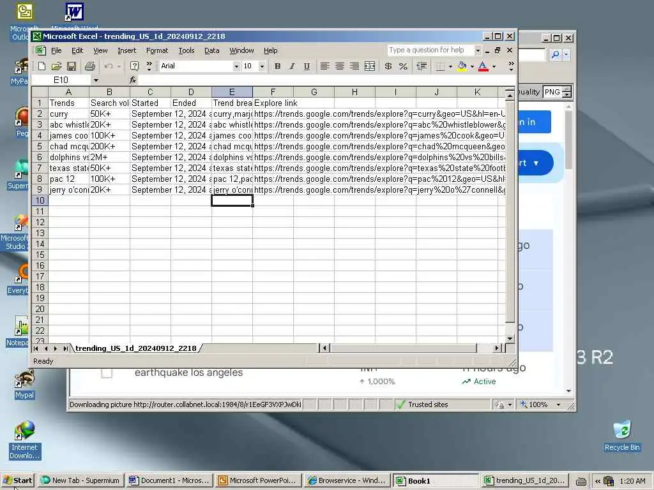Create a new workbook with New icon
The width and height of the screenshot is (654, 490).
coord(42,66)
